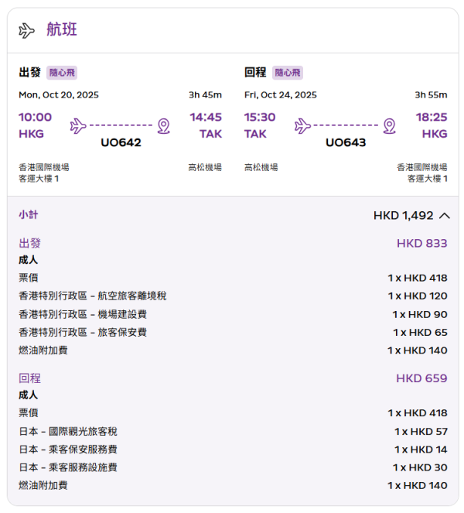Click the 15:30 departure time
This screenshot has width=464, height=513.
tap(260, 117)
